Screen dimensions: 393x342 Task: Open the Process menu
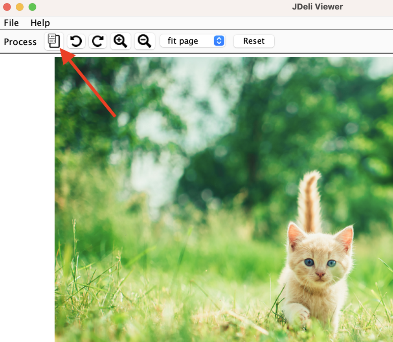tap(20, 42)
